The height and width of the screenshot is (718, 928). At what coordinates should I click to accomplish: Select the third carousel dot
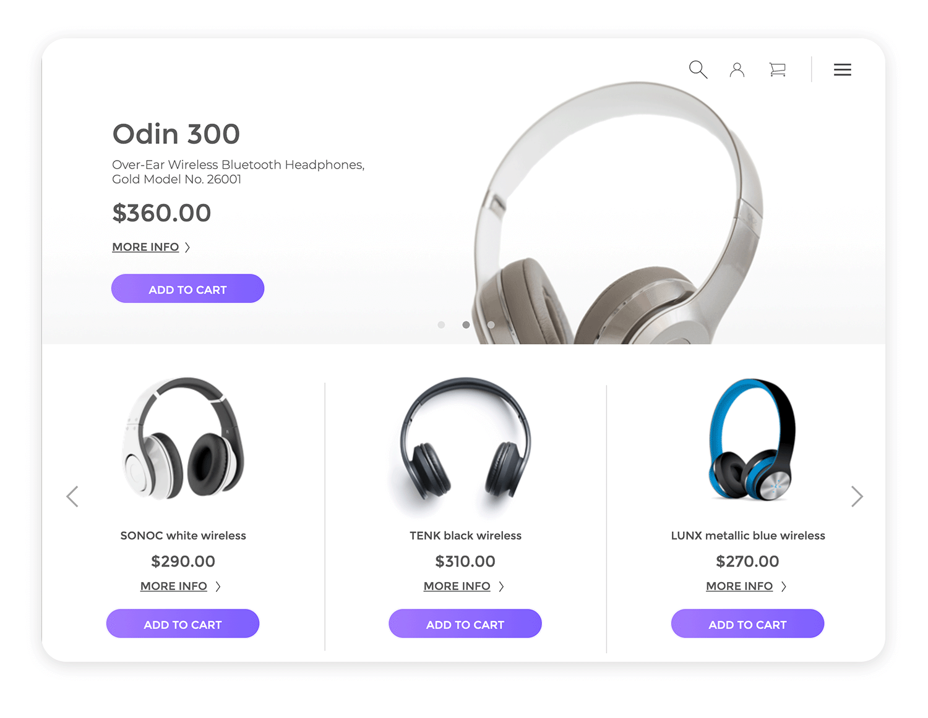[x=491, y=324]
